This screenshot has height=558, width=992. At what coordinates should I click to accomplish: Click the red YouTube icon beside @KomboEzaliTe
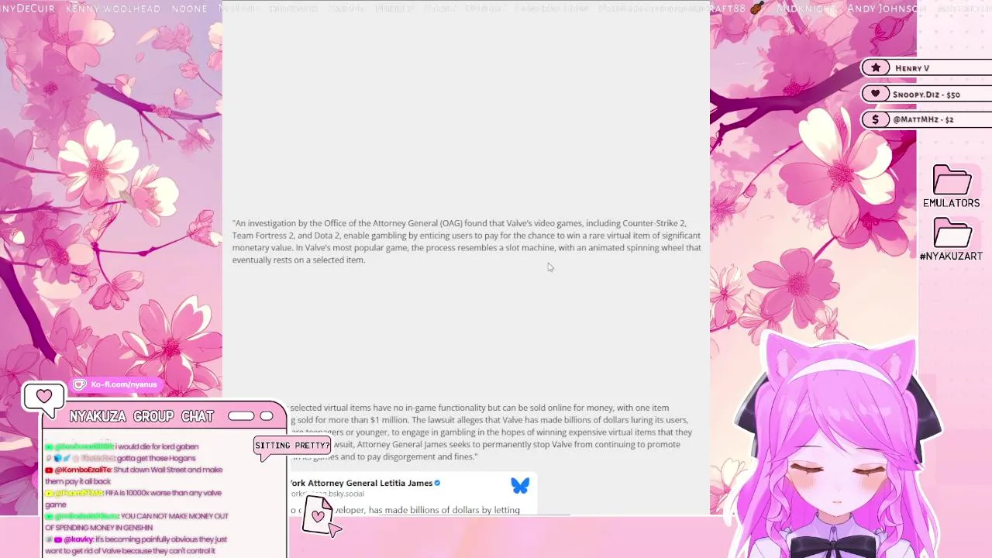[x=49, y=470]
